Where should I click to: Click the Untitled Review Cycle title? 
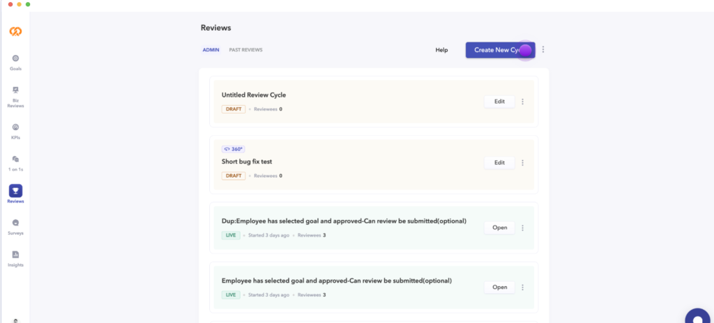[x=254, y=95]
